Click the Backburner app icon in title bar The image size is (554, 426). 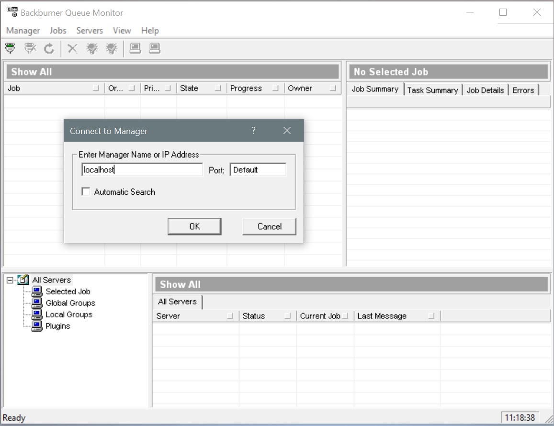12,11
